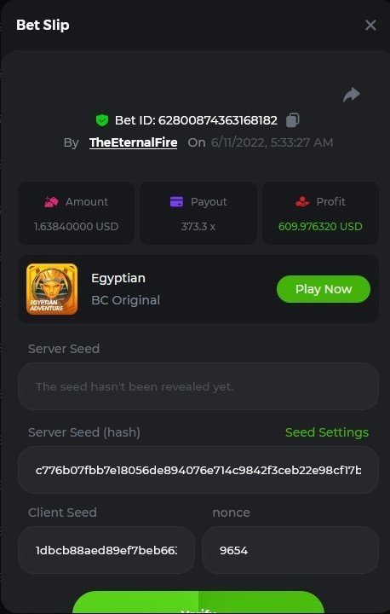
Task: Click the Egyptian game title
Action: (118, 278)
